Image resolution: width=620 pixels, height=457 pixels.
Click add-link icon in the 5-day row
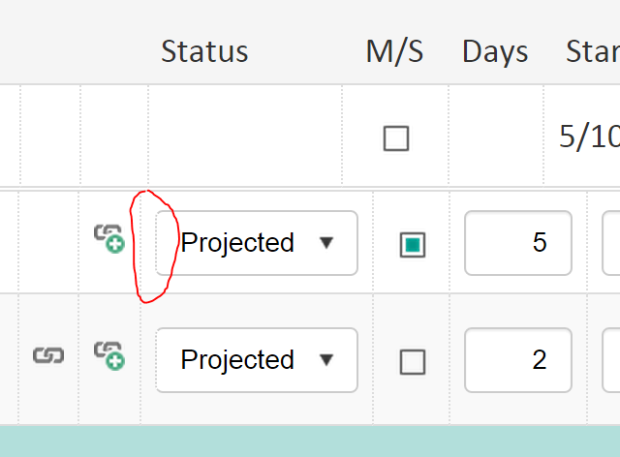pos(109,238)
